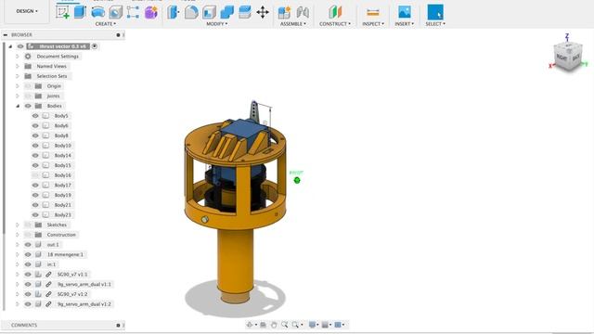
Task: Show the Origin folder
Action: [x=28, y=86]
